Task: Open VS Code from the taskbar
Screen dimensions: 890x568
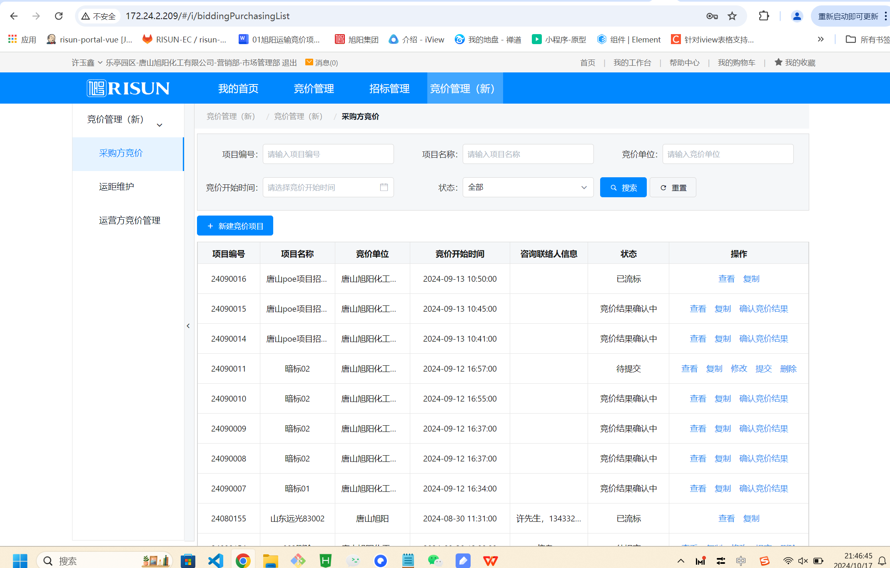Action: [x=215, y=561]
